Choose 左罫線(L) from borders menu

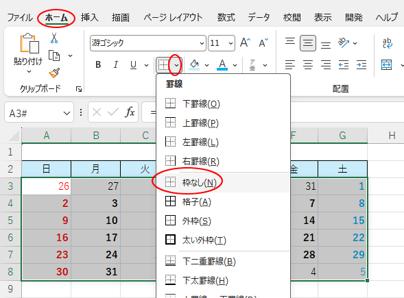[x=223, y=142]
